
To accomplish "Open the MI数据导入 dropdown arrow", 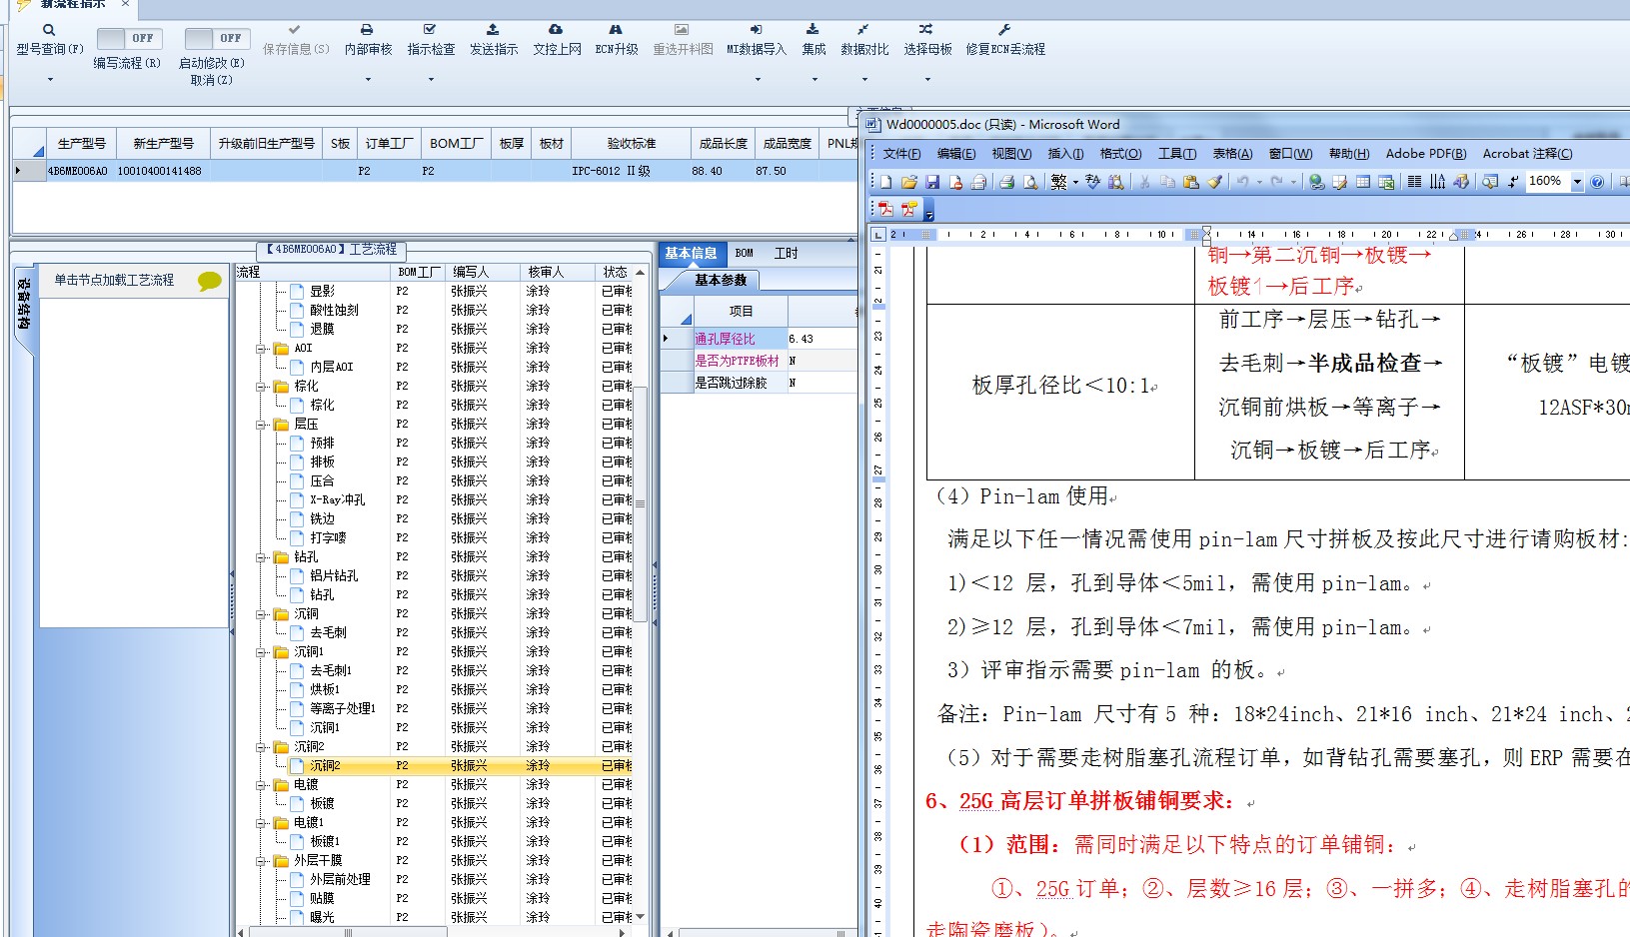I will tap(756, 79).
